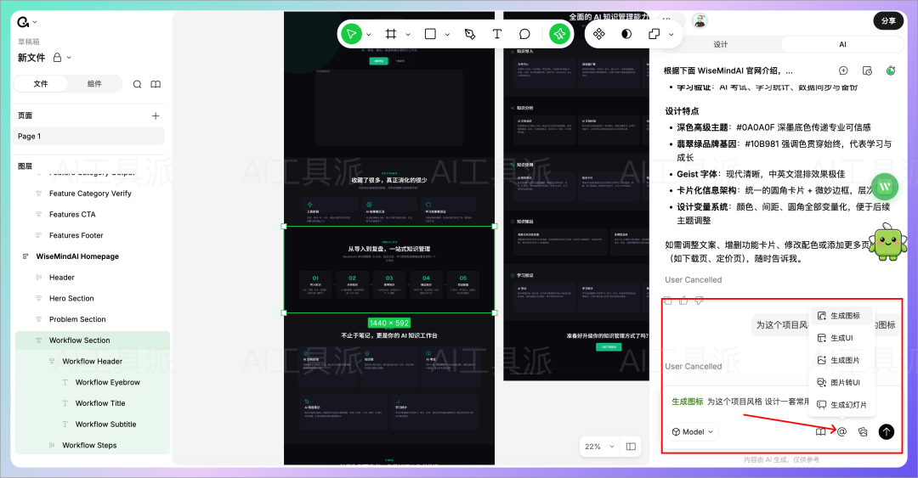Screen dimensions: 918x478
Task: Switch to the 文件 tab
Action: [41, 84]
